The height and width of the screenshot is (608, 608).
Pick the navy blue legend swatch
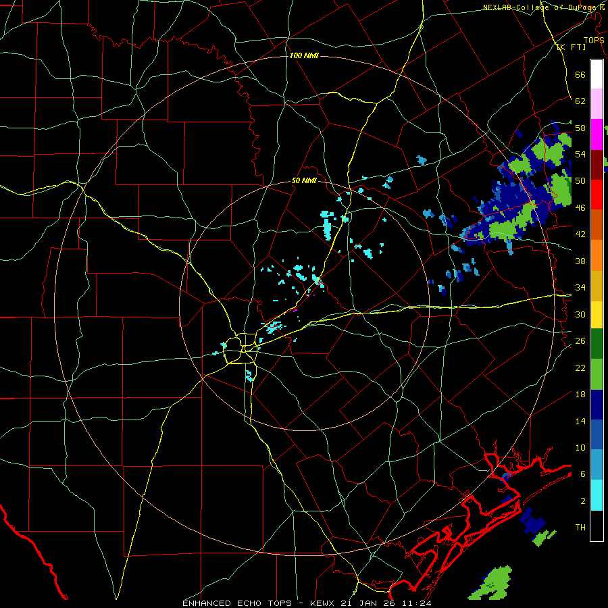coord(597,405)
